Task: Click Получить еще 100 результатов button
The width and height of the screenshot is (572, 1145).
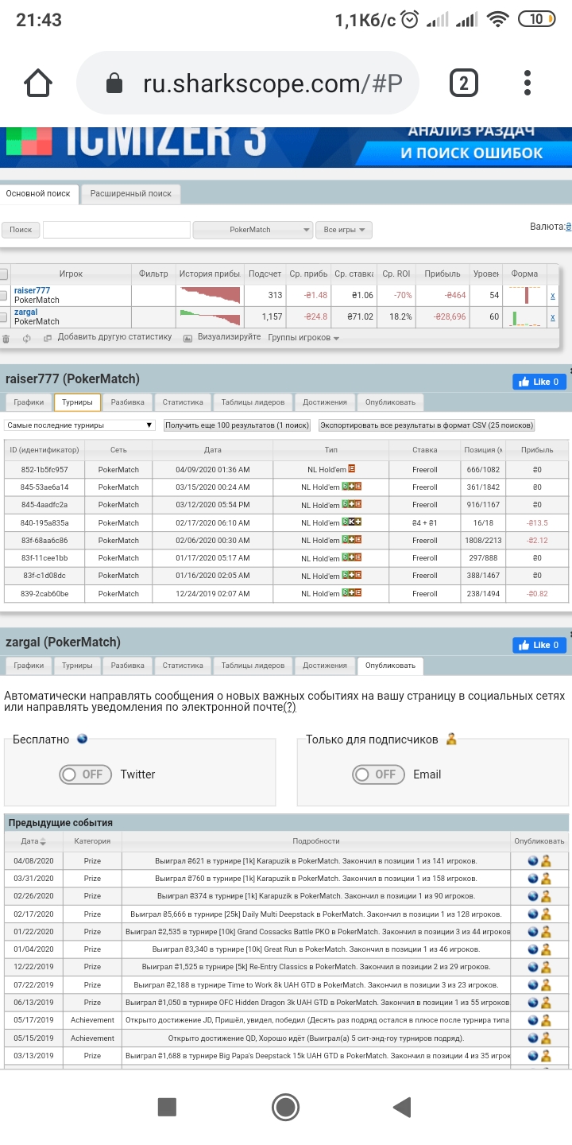Action: point(237,425)
